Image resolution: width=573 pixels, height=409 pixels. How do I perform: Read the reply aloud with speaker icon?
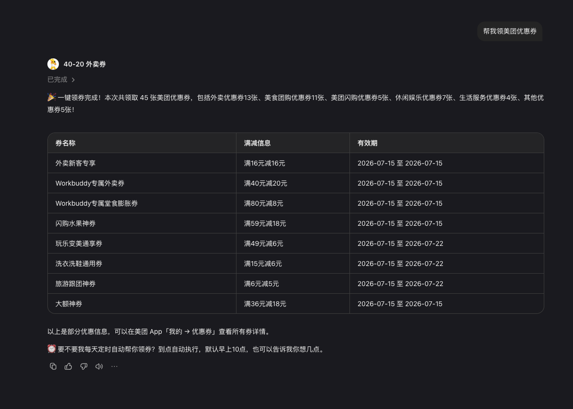point(99,366)
